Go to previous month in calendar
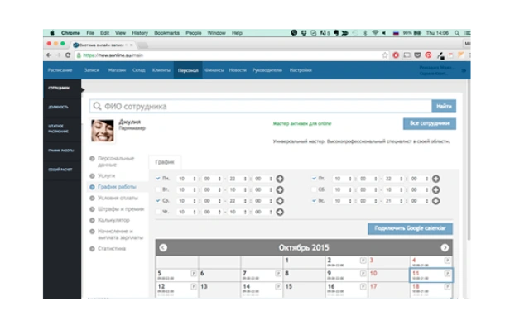This screenshot has width=510, height=335. (163, 247)
